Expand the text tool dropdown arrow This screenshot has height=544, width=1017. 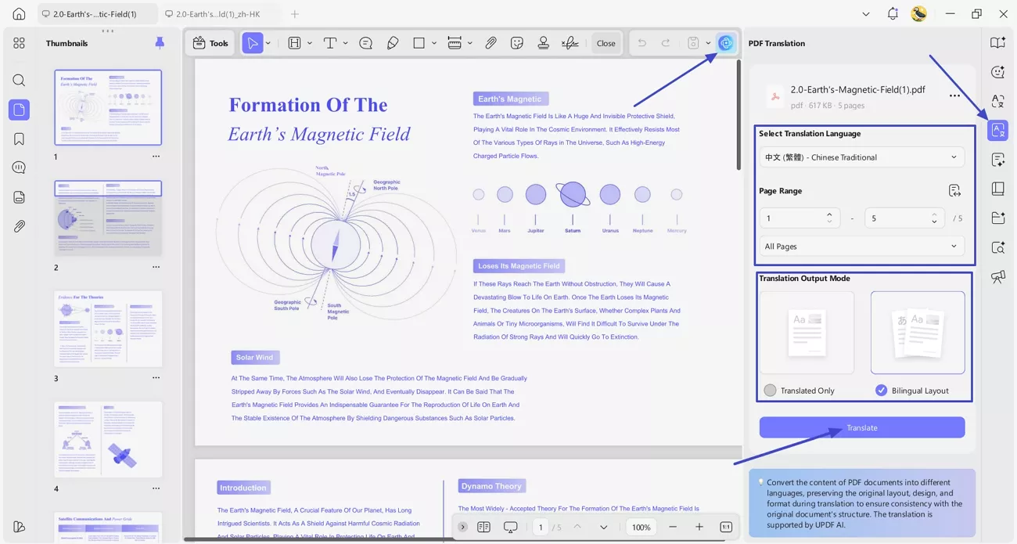pos(346,43)
